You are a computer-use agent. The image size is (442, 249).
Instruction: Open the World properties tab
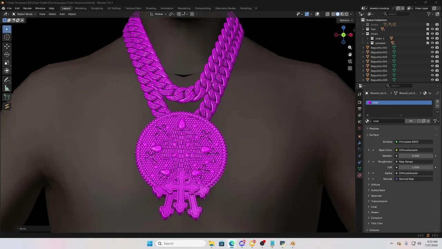pyautogui.click(x=359, y=128)
